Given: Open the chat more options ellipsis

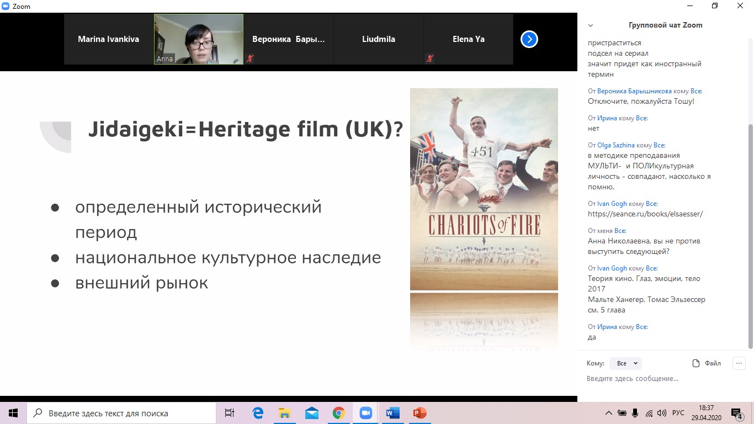Looking at the screenshot, I should (x=739, y=363).
